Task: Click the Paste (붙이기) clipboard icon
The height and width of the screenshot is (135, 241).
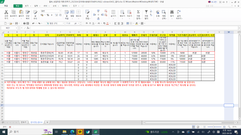Action: pyautogui.click(x=21, y=12)
